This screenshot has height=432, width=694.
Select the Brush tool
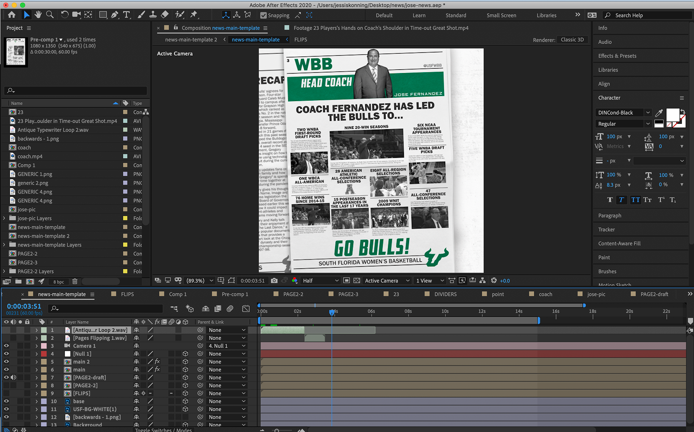pos(141,15)
